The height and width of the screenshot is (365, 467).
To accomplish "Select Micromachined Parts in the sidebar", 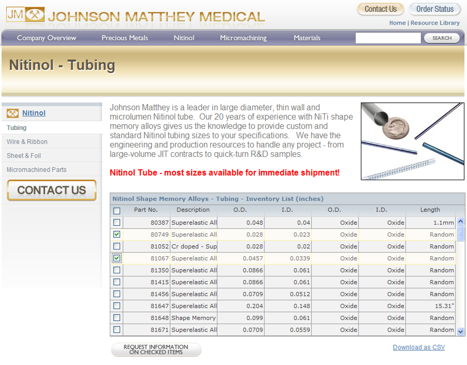I will (37, 170).
